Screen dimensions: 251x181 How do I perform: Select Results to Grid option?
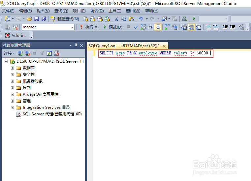[191, 27]
